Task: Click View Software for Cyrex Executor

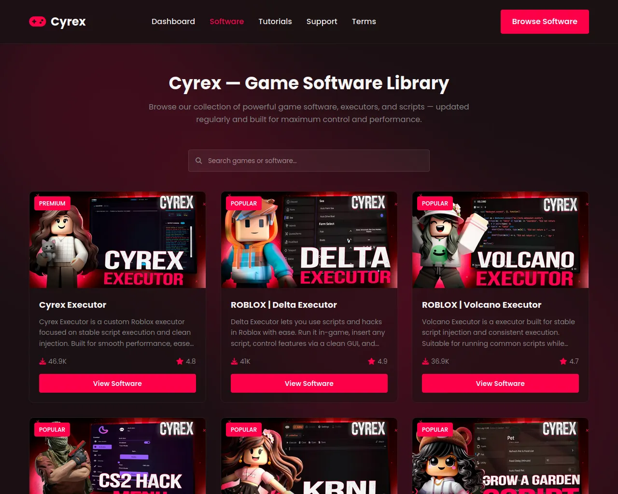Action: [x=117, y=384]
